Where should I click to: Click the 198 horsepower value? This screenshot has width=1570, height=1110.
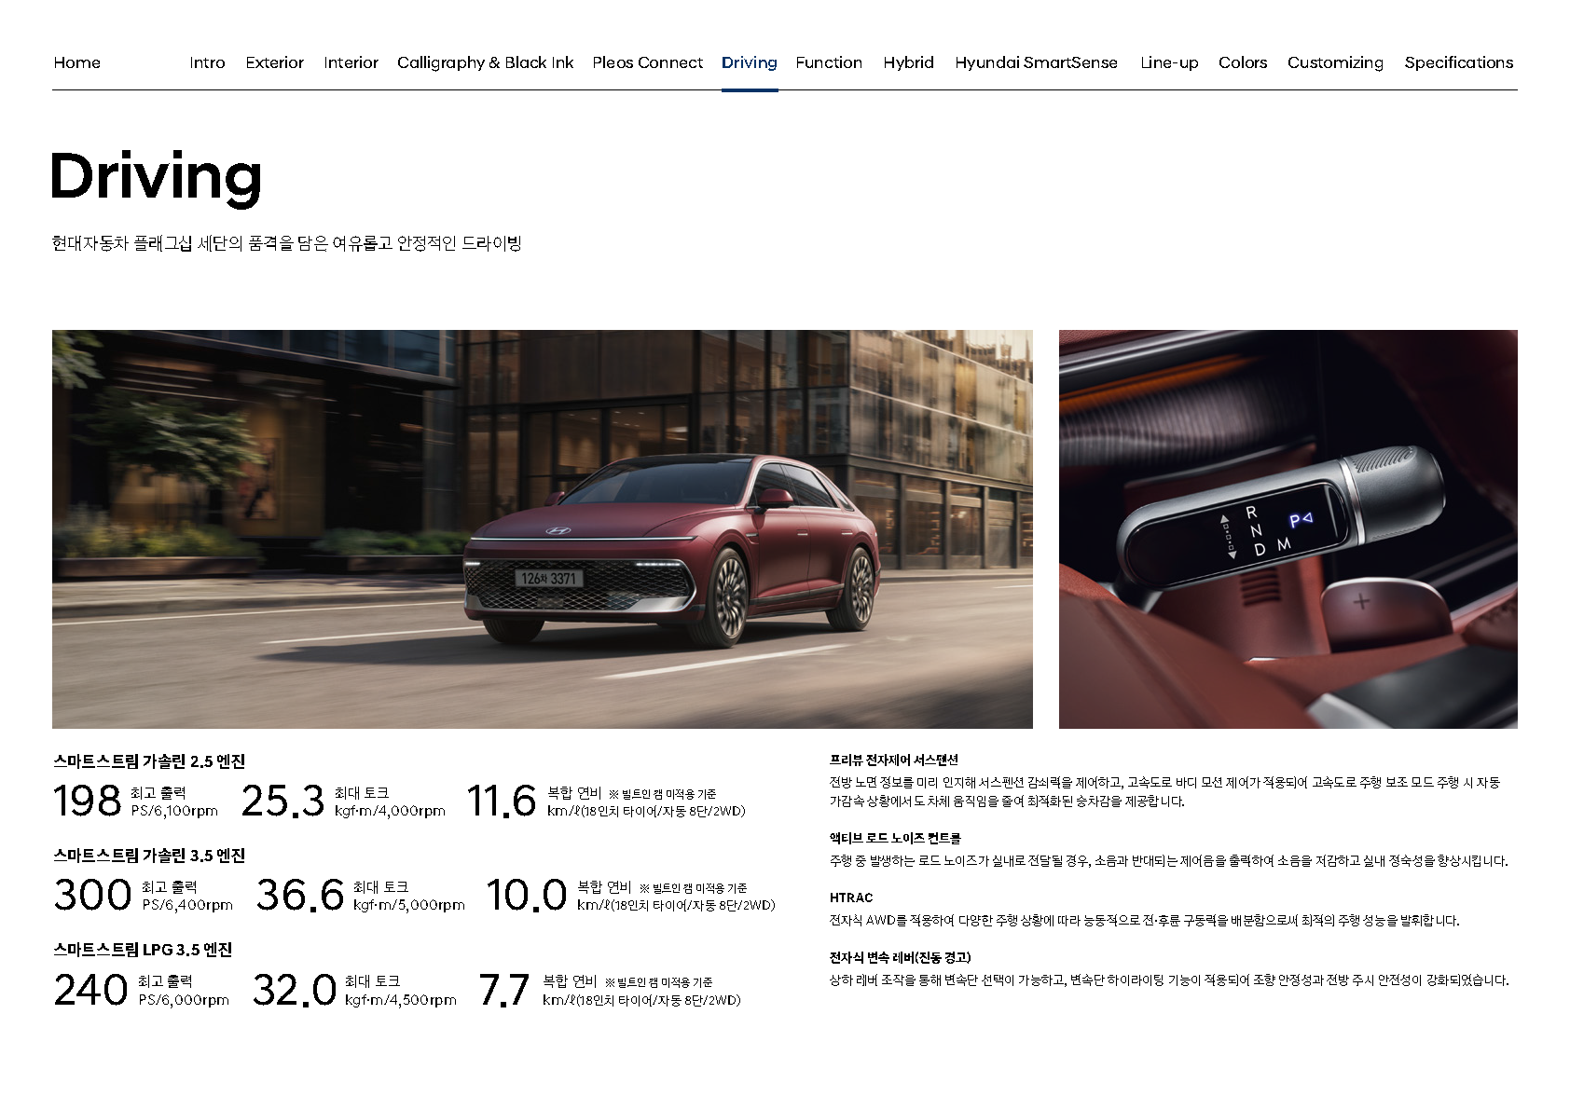[x=88, y=801]
